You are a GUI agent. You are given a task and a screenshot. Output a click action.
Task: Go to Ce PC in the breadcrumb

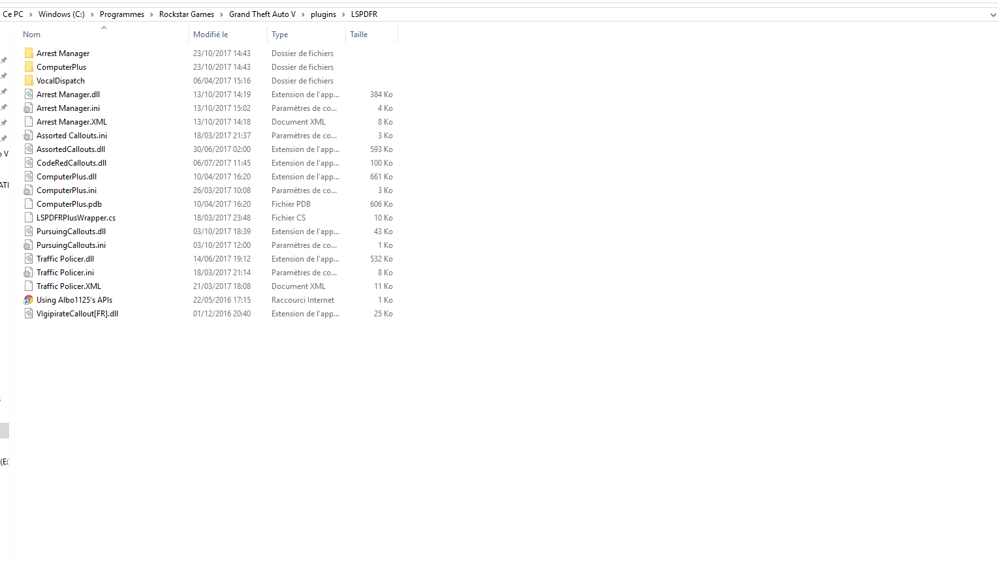13,14
